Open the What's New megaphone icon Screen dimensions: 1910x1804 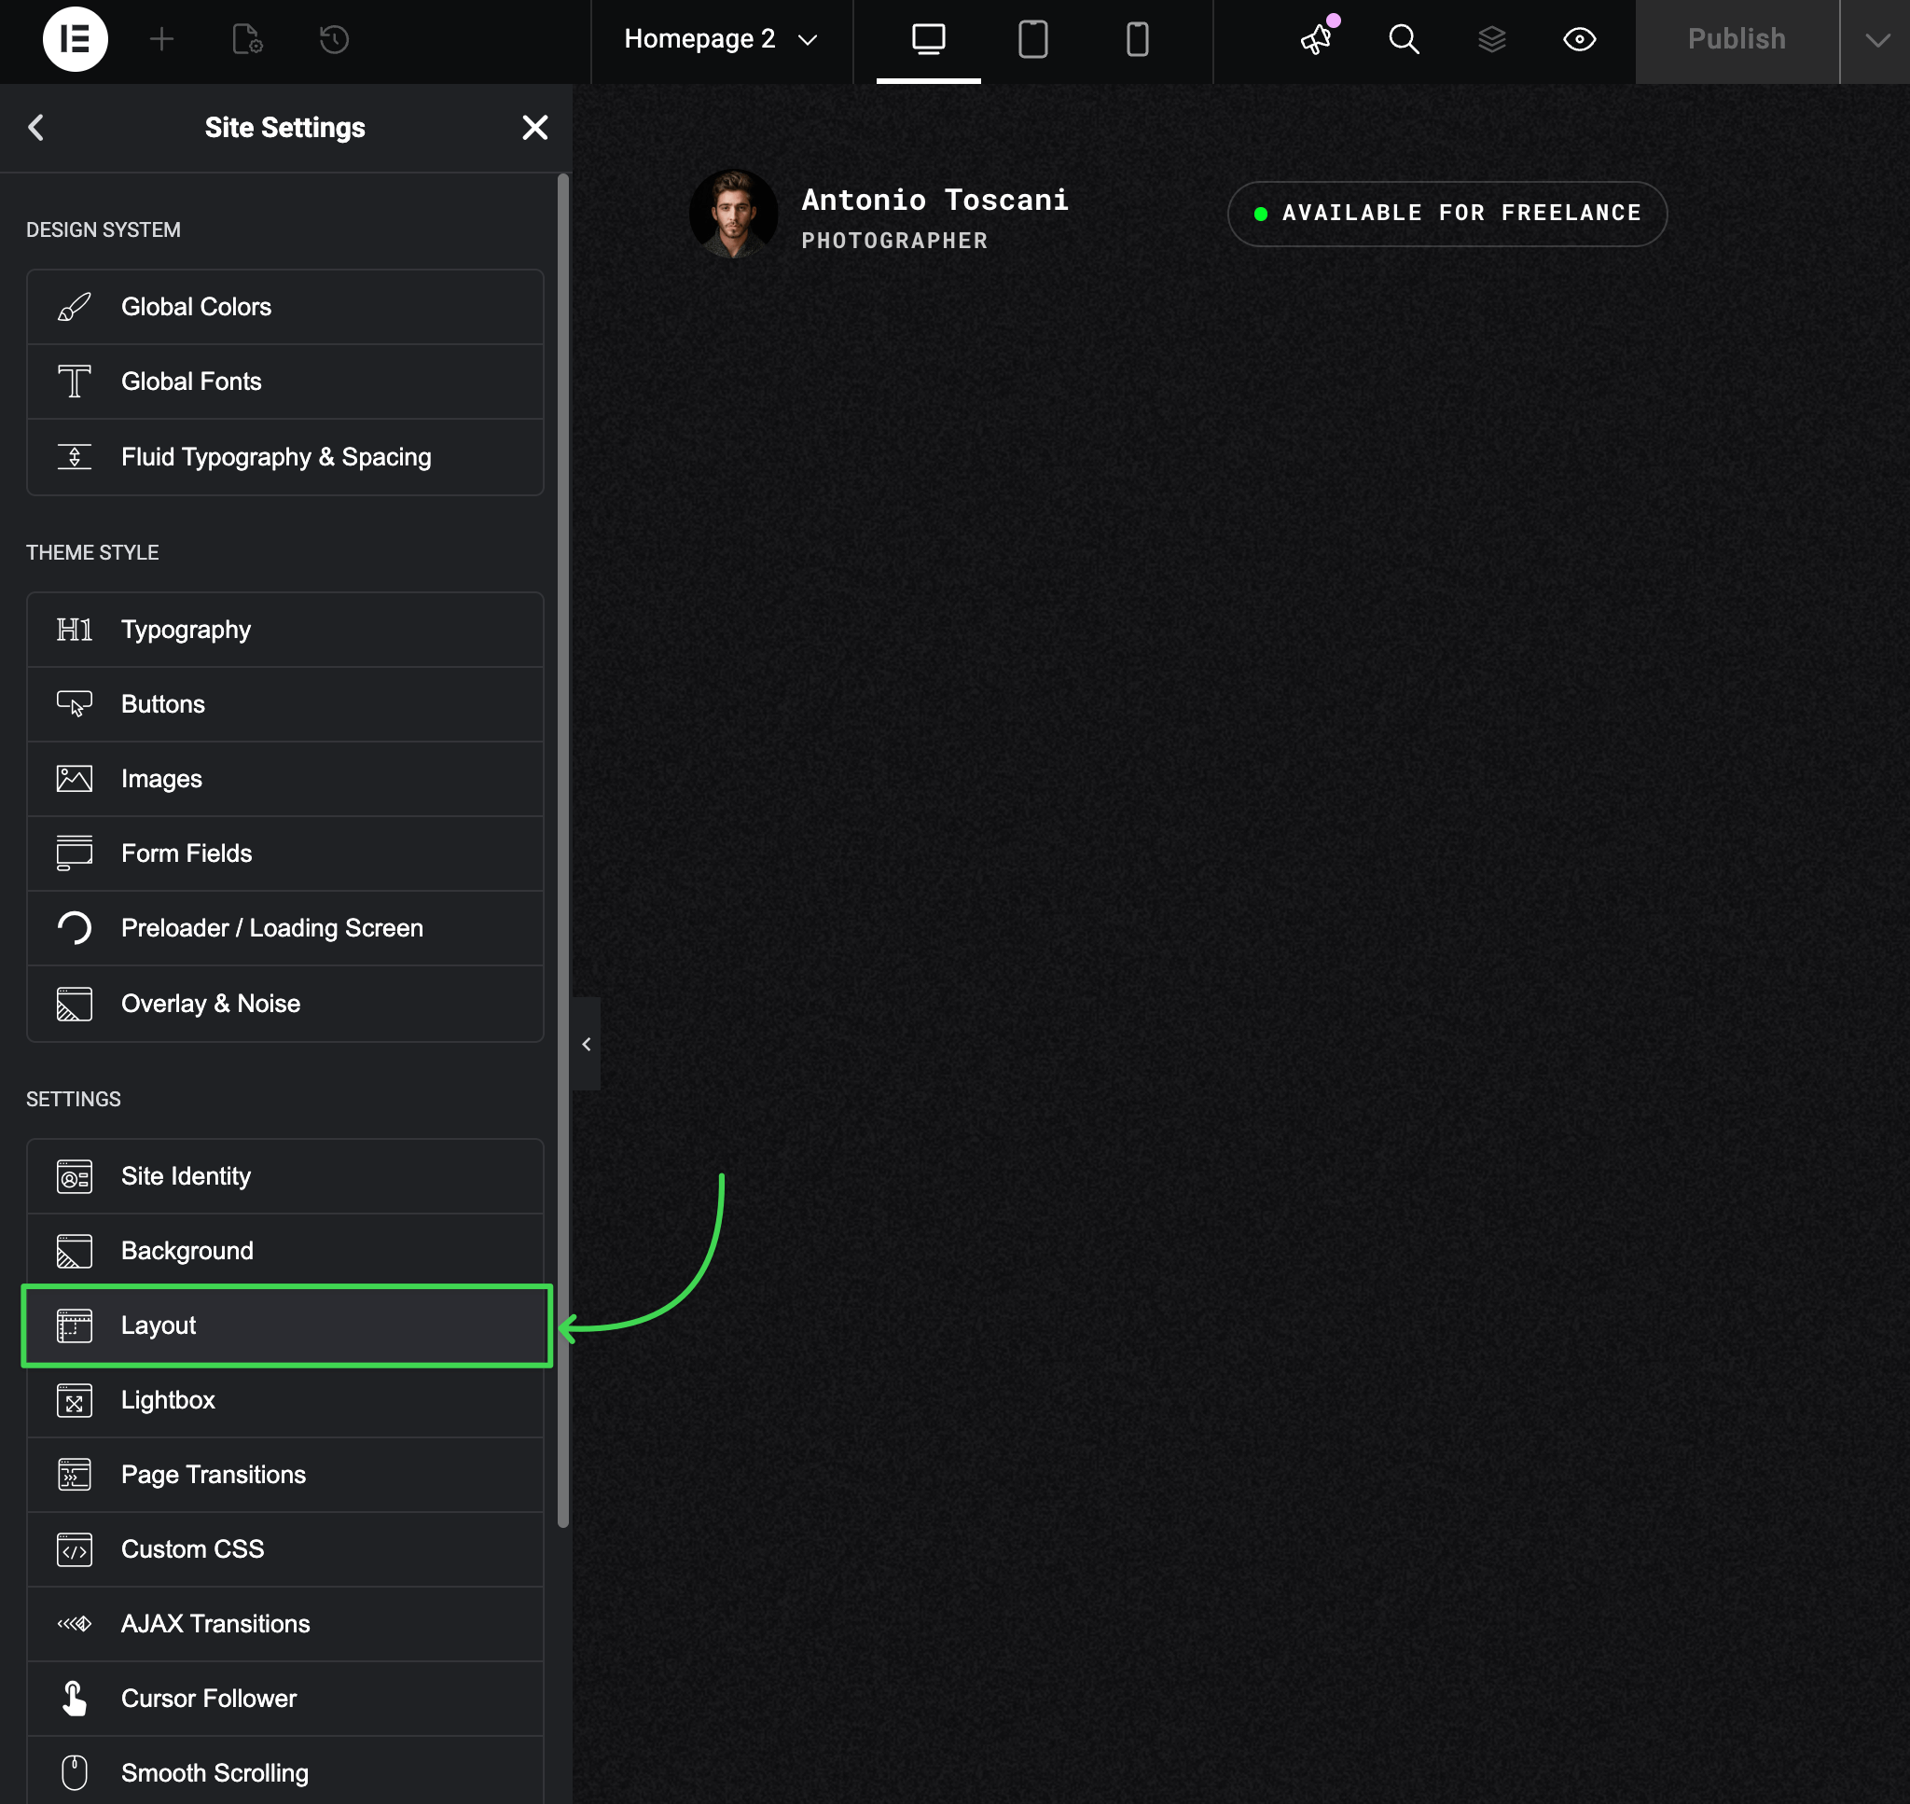coord(1317,39)
